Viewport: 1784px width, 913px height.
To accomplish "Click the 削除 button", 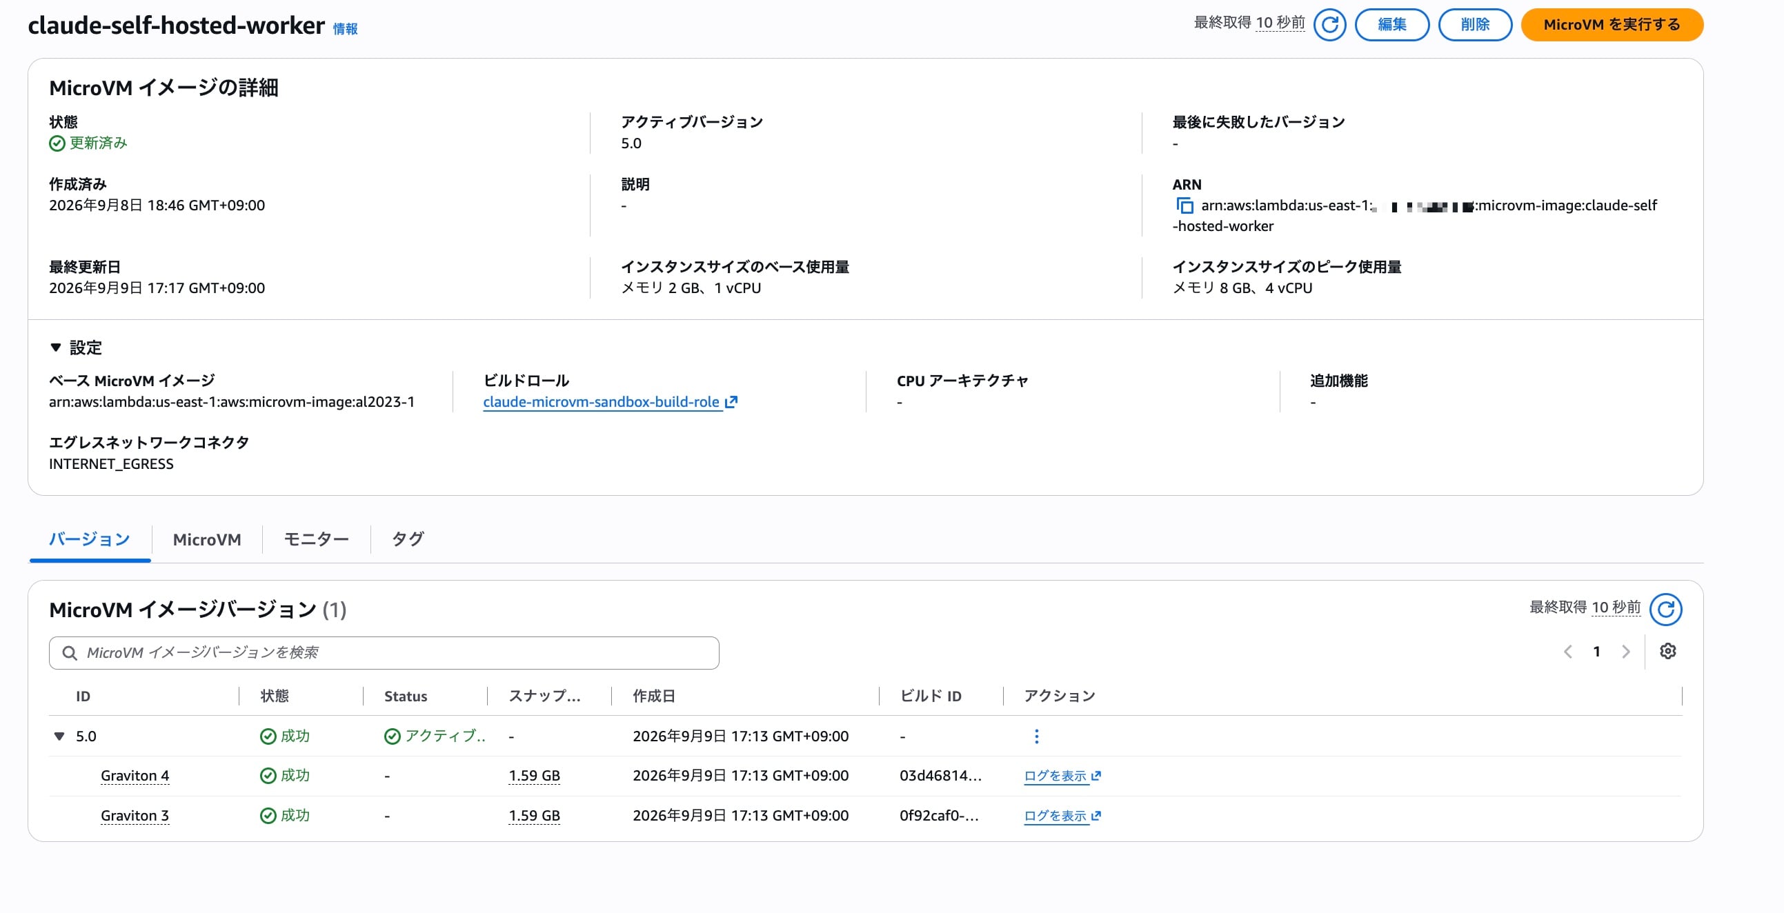I will 1474,25.
